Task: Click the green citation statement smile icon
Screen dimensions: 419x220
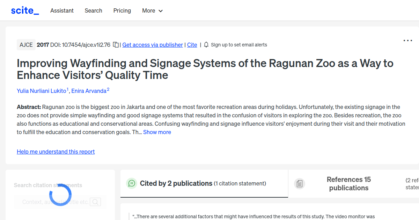Action: tap(132, 183)
